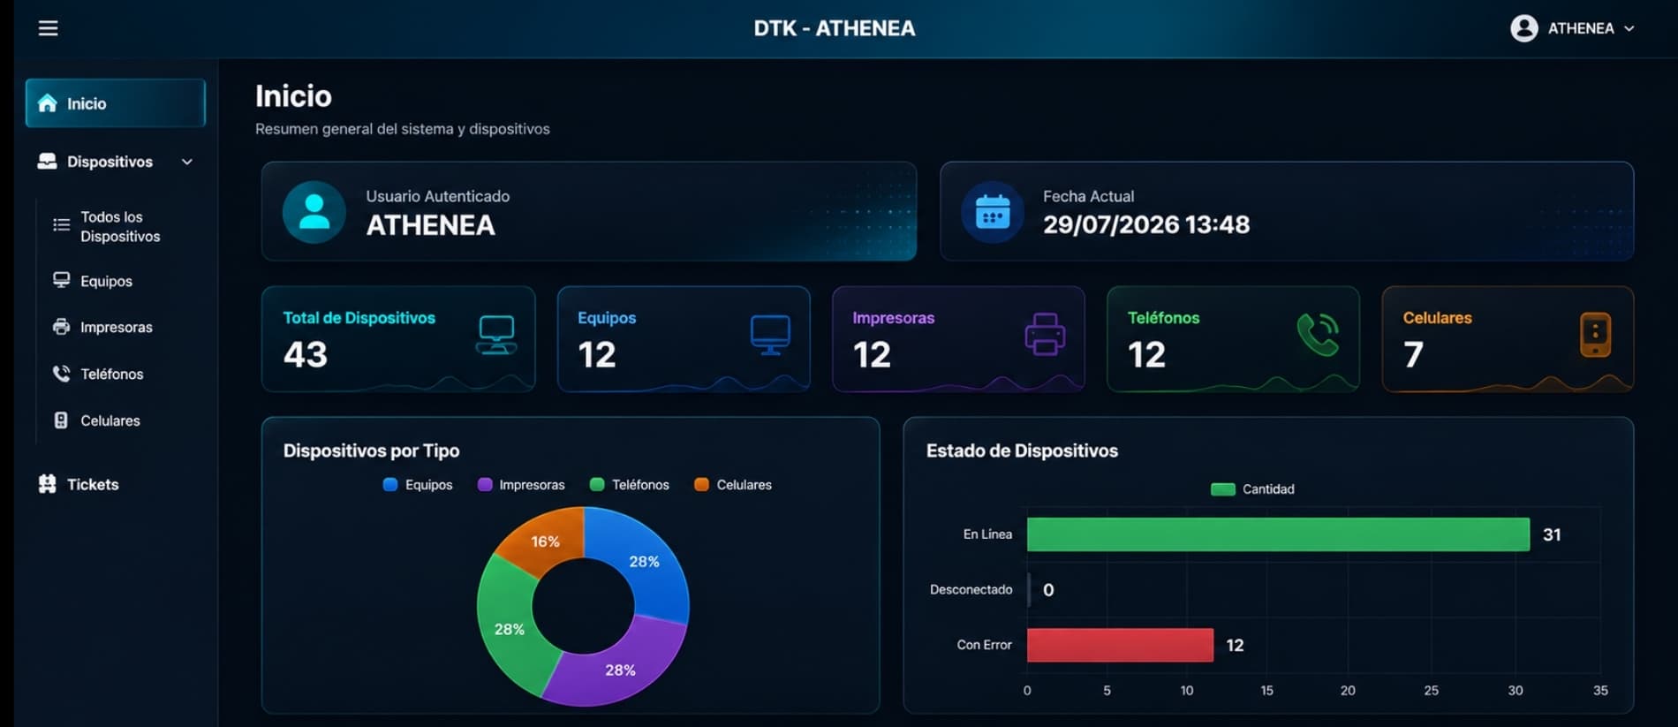The height and width of the screenshot is (727, 1678).
Task: Click the red Con Error bar
Action: tap(1120, 645)
